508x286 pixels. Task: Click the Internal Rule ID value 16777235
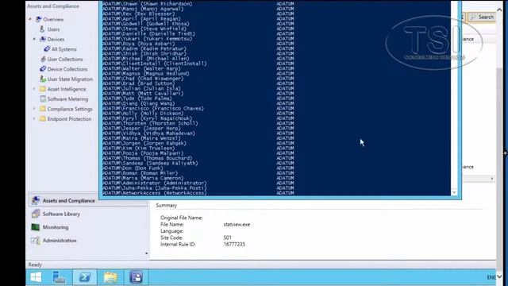click(x=234, y=244)
